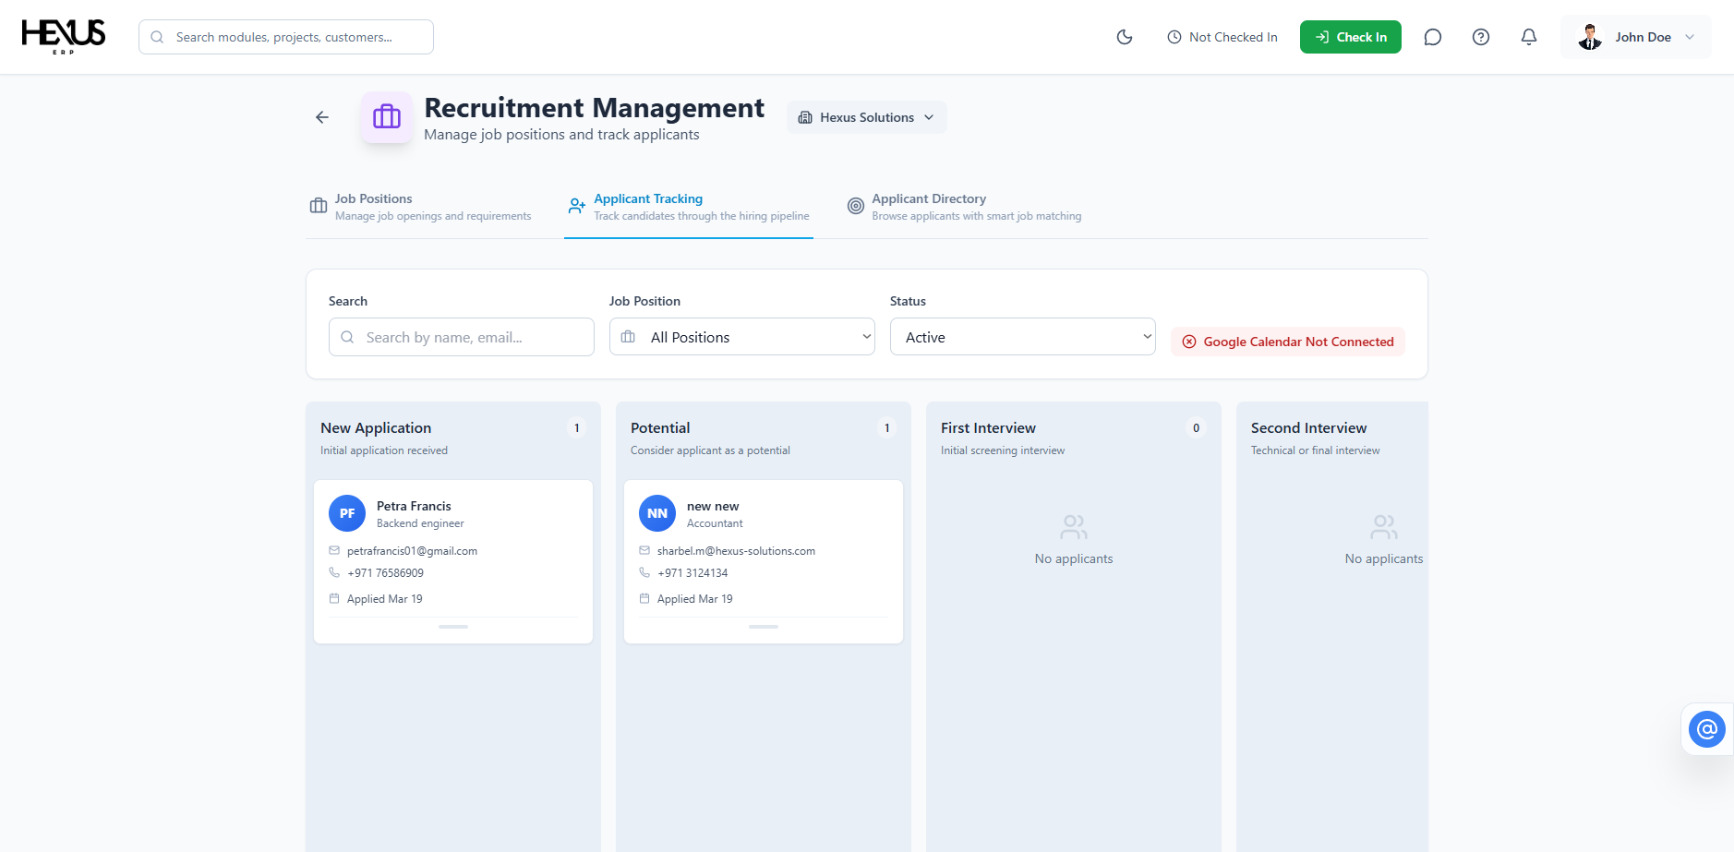Click the building icon beside Hexus Solutions
Image resolution: width=1734 pixels, height=852 pixels.
click(805, 117)
